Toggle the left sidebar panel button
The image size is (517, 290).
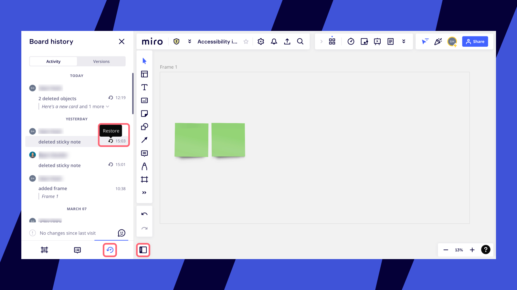[x=143, y=250]
